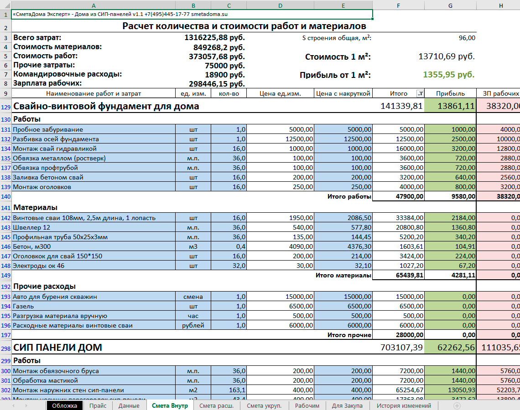Select the green Прибыль cell showing 13861,11
520x410 pixels.
click(x=450, y=106)
